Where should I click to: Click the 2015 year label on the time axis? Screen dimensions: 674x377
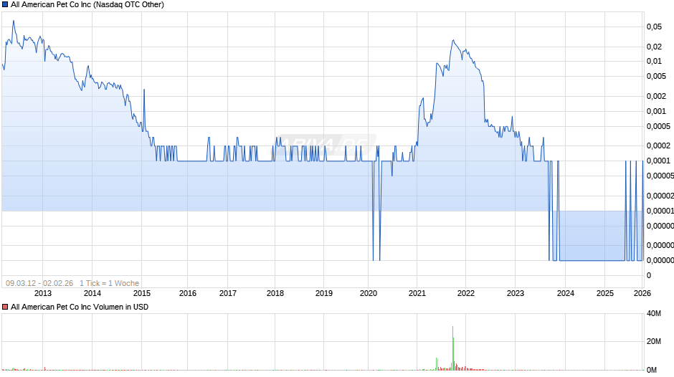(142, 293)
